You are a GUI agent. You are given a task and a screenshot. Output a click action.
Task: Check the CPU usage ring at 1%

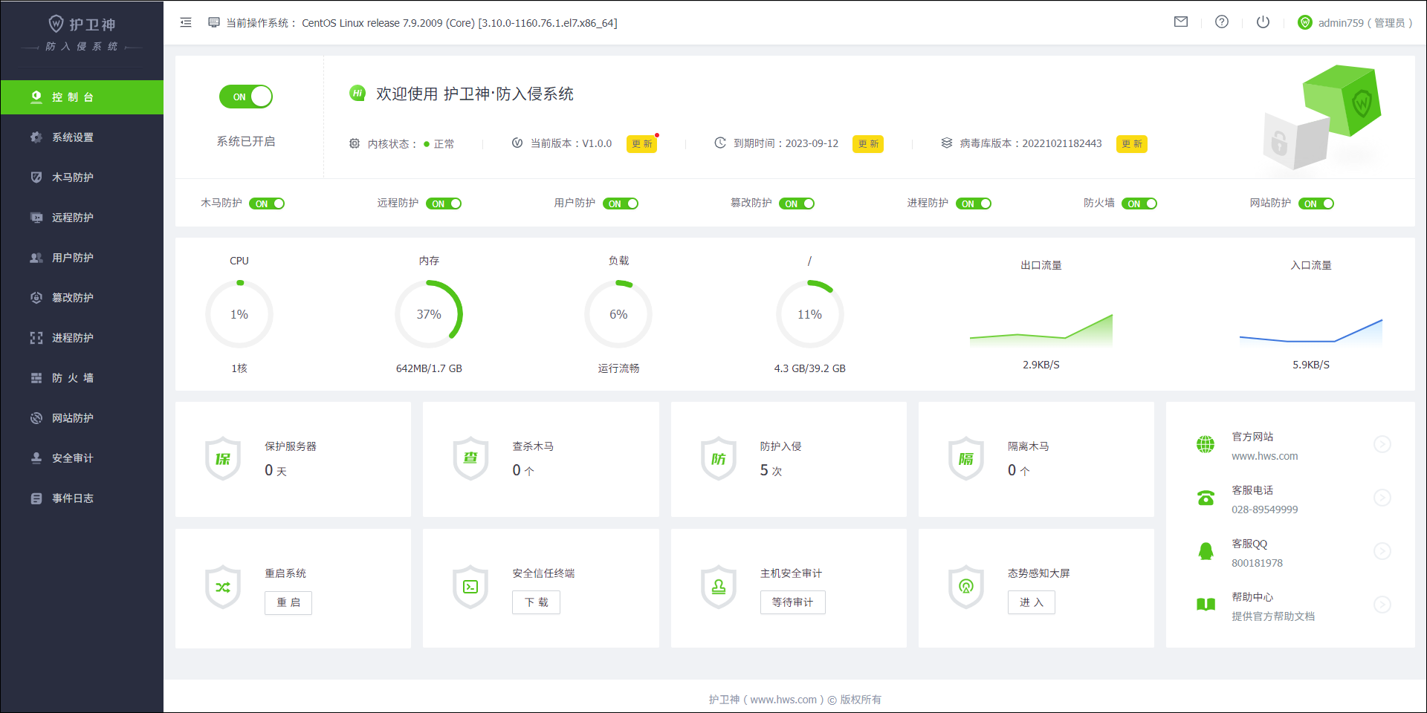[239, 313]
